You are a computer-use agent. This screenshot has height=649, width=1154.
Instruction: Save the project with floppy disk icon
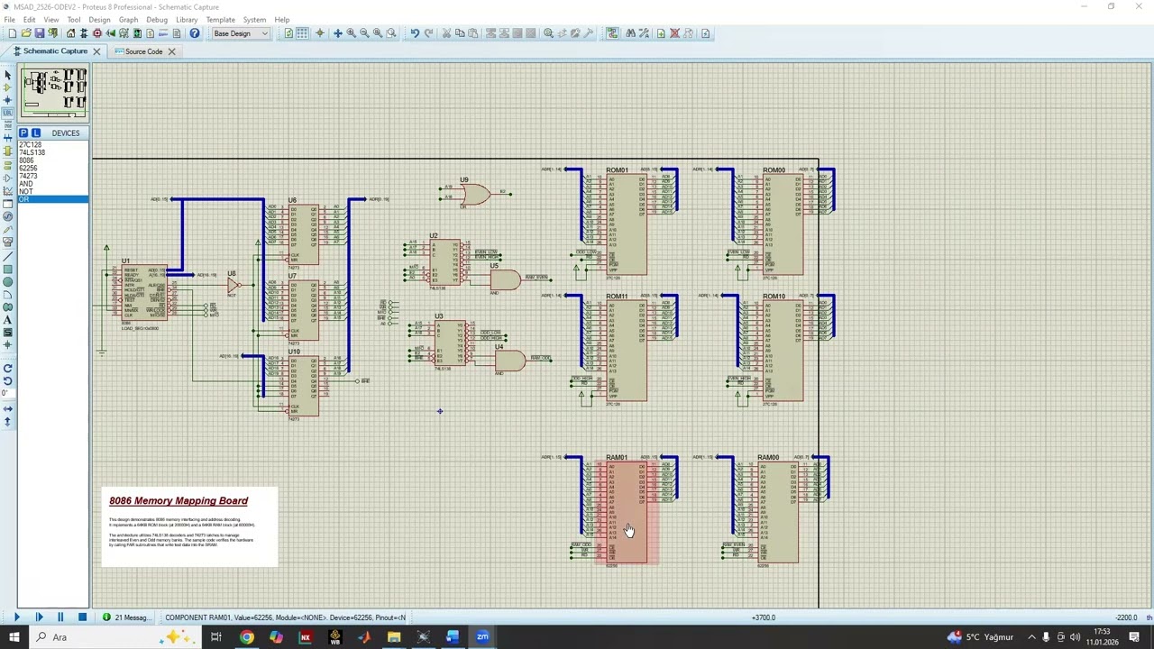click(x=39, y=33)
